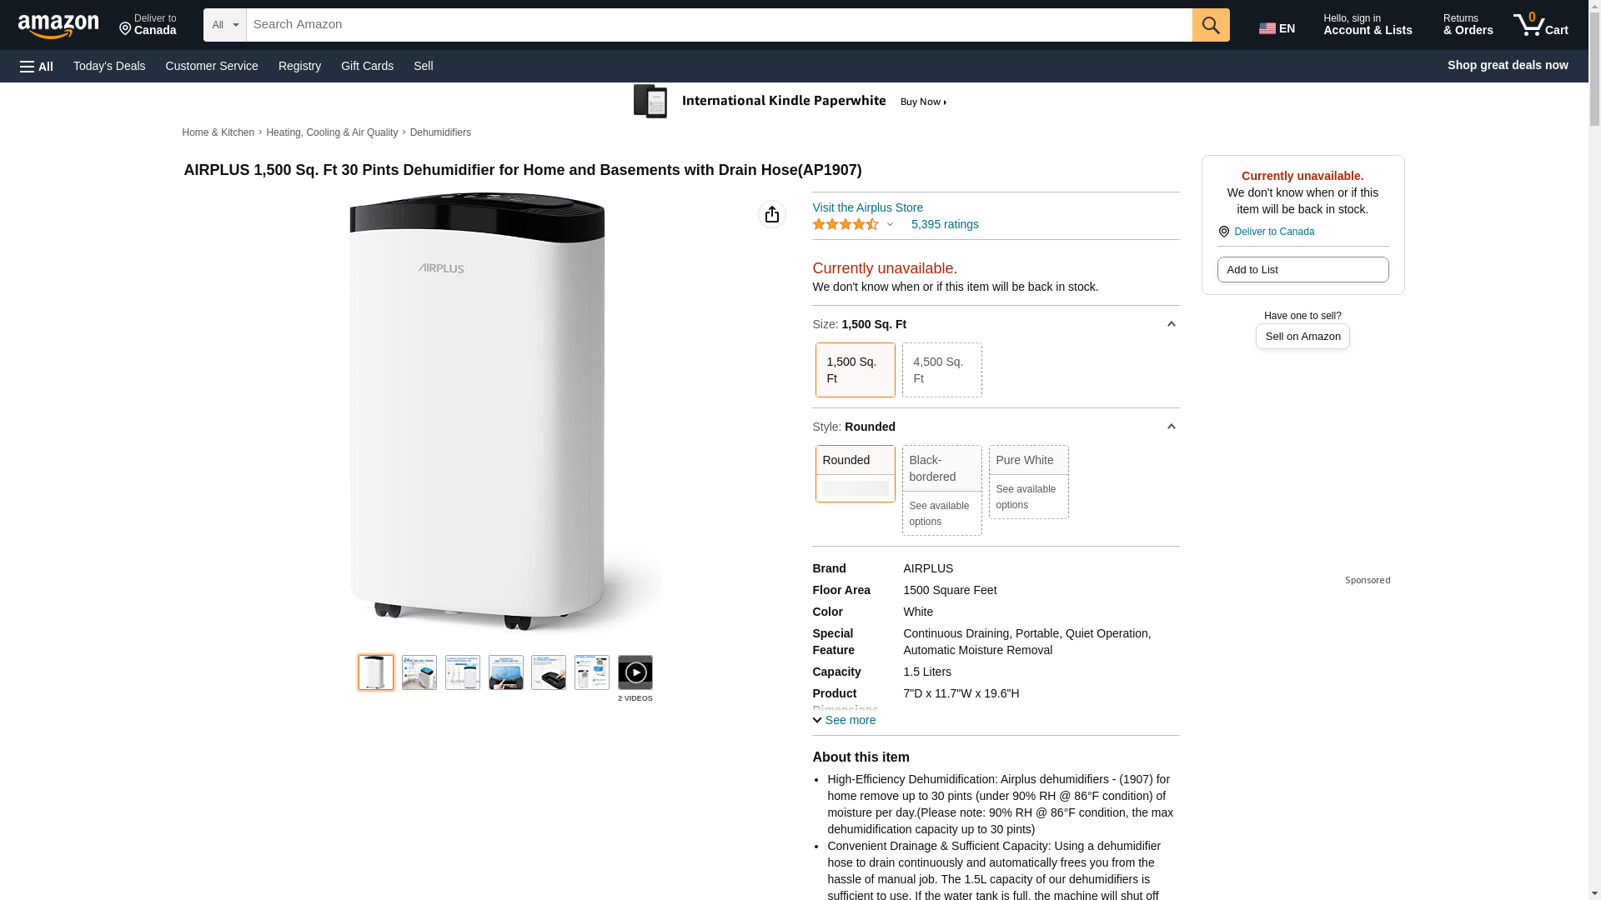Open the All hamburger menu

(37, 66)
